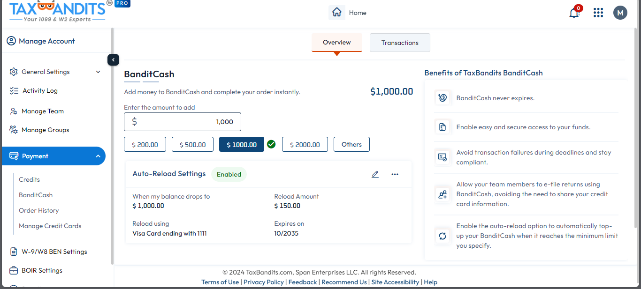Open the Feedback link
Image resolution: width=641 pixels, height=289 pixels.
[303, 282]
